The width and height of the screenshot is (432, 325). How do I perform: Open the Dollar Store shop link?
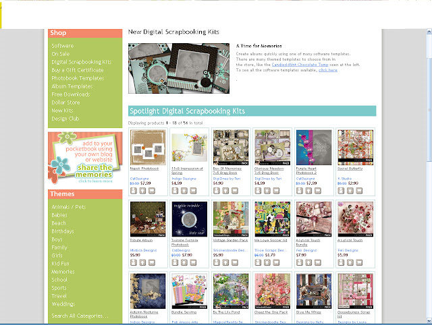pyautogui.click(x=65, y=102)
